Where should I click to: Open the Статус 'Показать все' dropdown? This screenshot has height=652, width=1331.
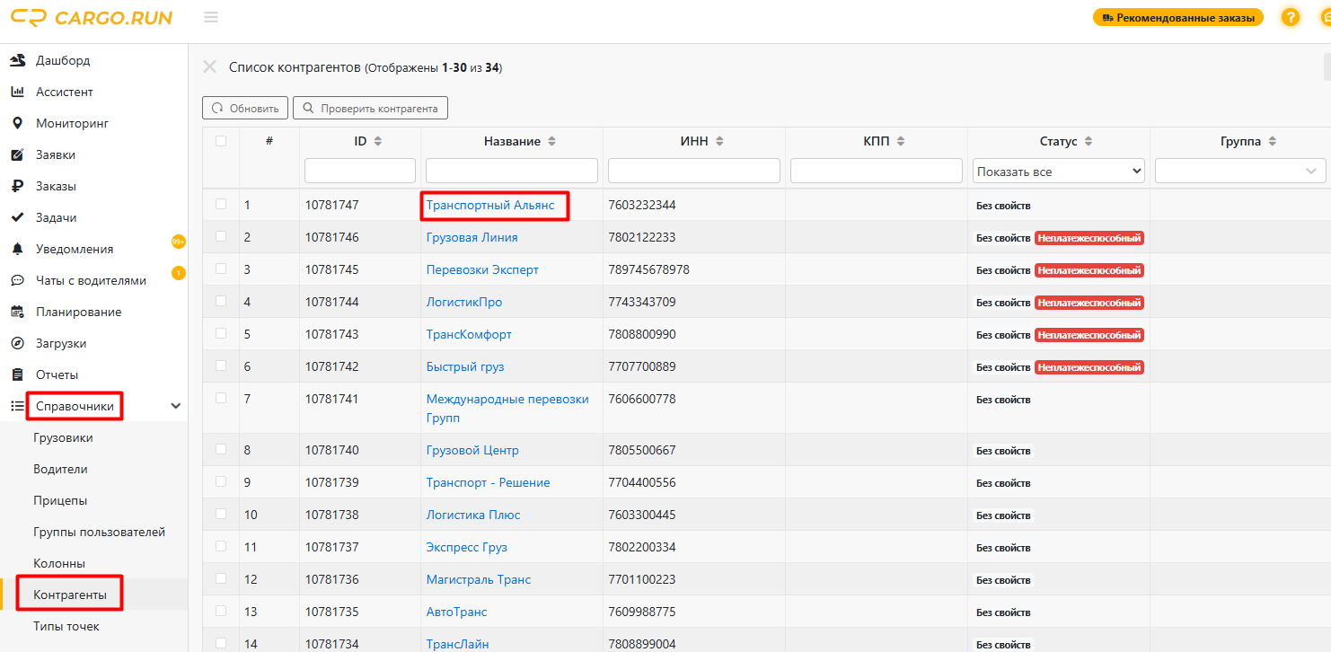pyautogui.click(x=1058, y=172)
